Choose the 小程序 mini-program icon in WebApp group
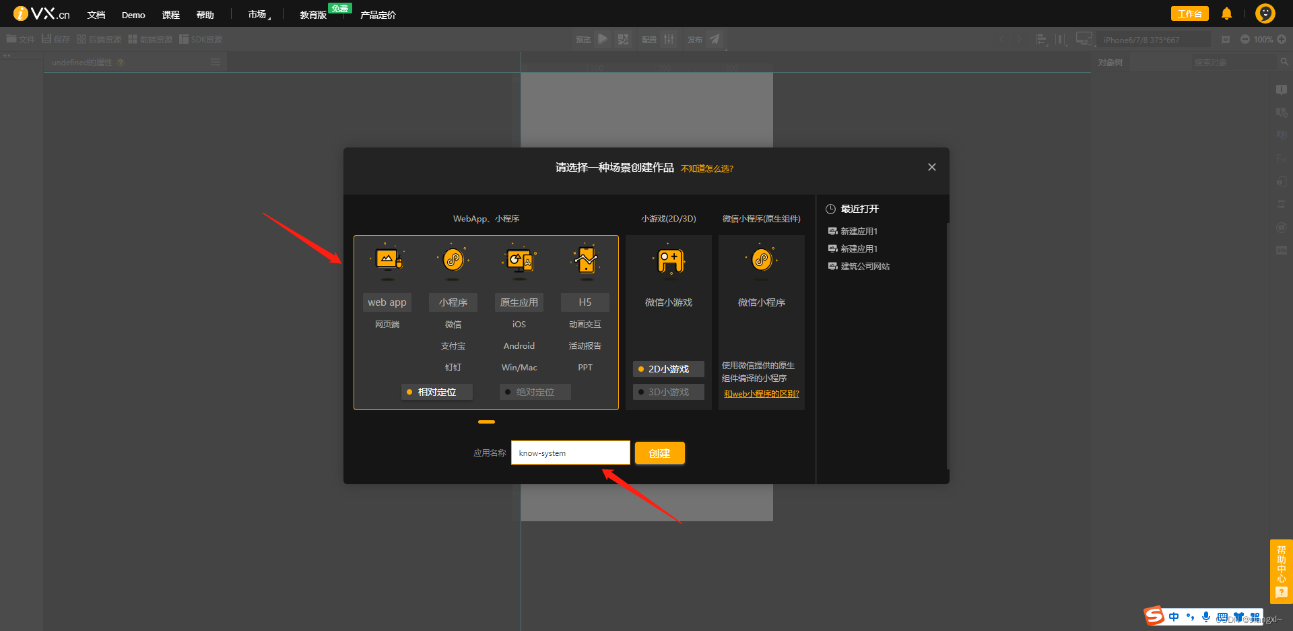This screenshot has height=631, width=1293. pos(453,261)
